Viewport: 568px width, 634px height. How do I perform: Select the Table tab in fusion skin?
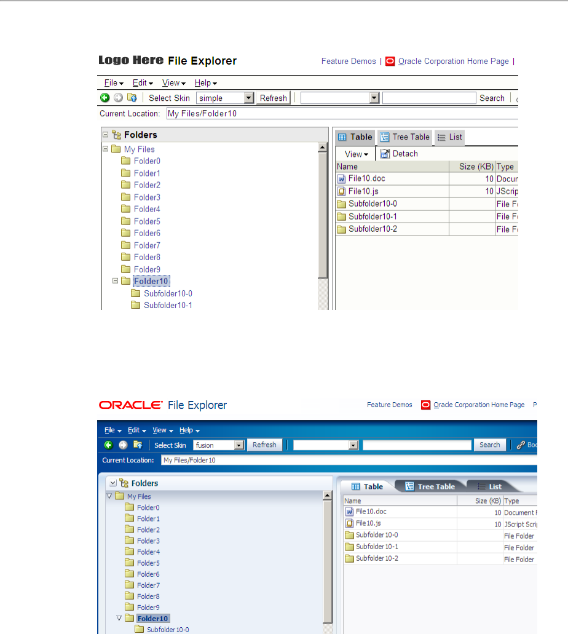[x=367, y=486]
